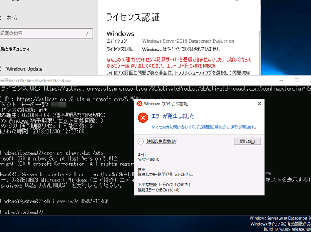Click the 2019/01/30 12:38:06 timestamp in cmd
Screen dimensions: 311x232
tap(59, 131)
